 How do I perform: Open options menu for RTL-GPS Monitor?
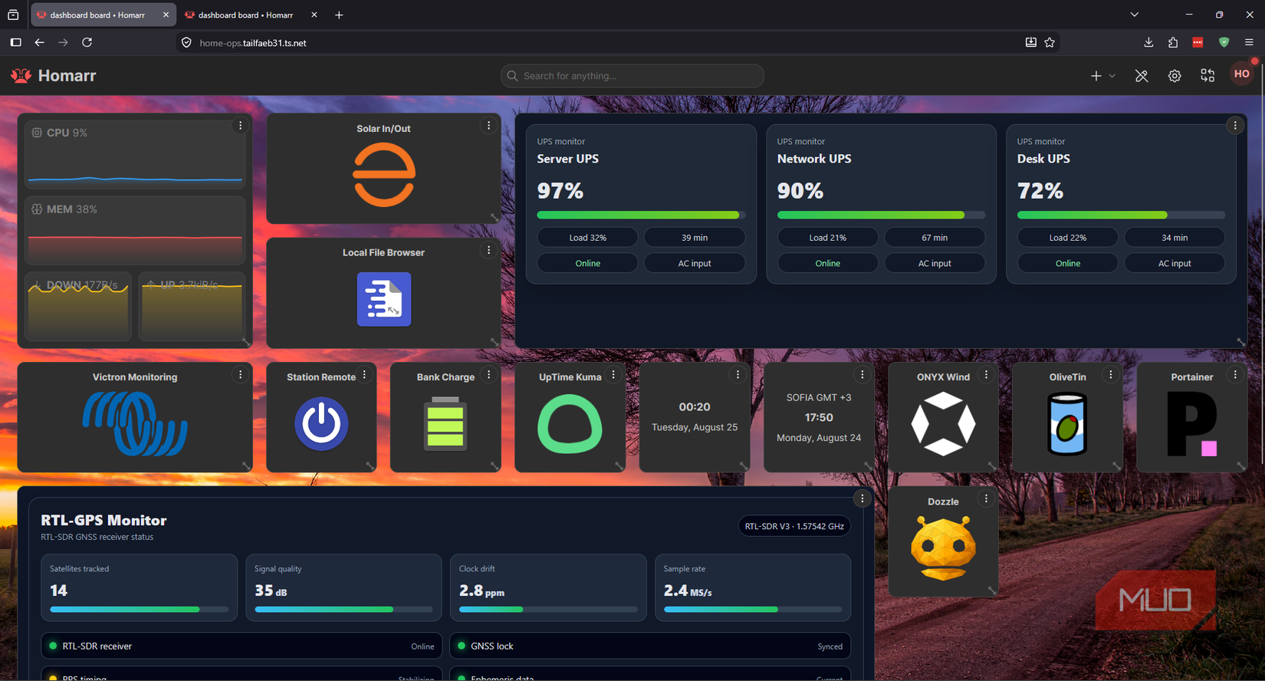point(862,498)
